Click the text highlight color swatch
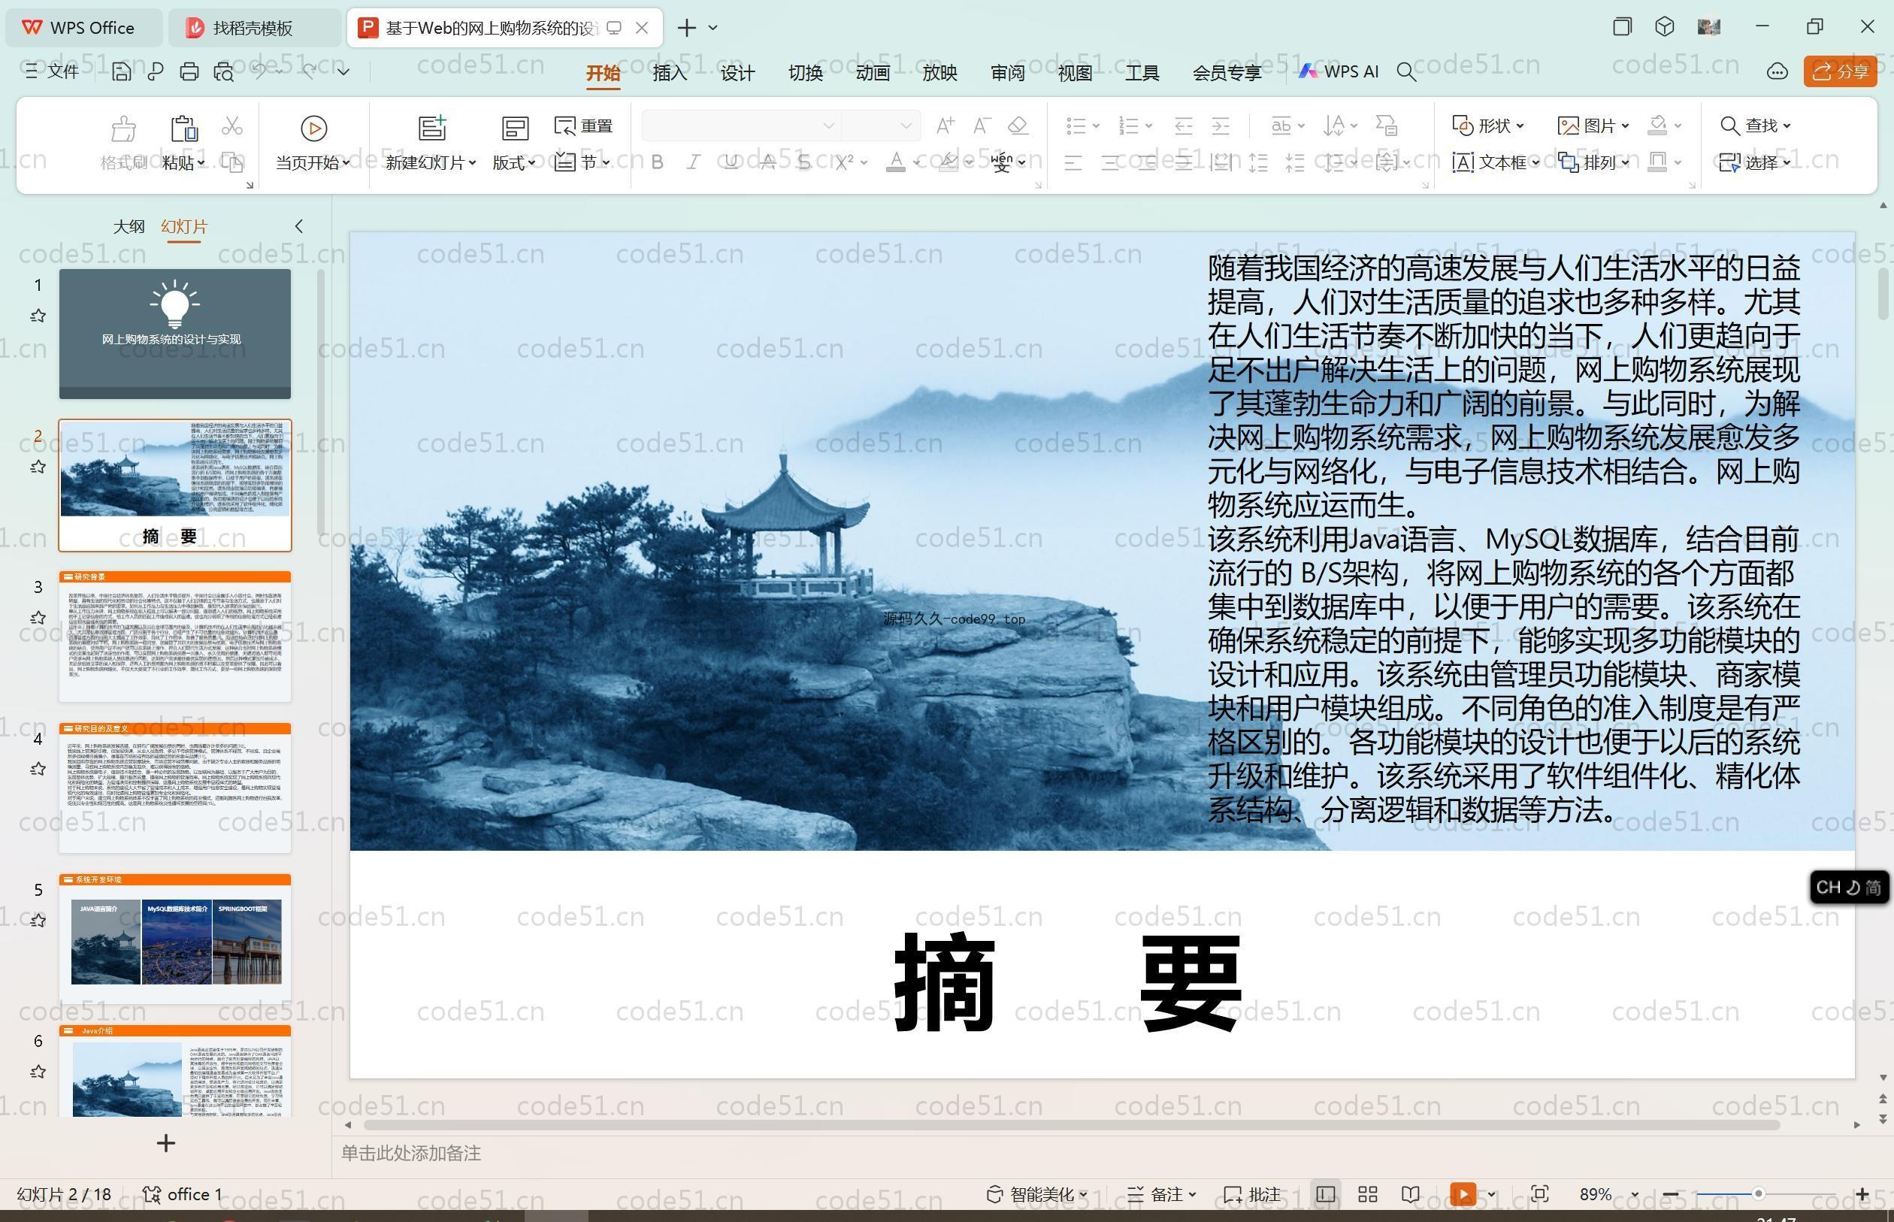 [x=949, y=162]
